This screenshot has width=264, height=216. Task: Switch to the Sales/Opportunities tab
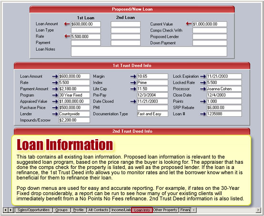coord(34,210)
